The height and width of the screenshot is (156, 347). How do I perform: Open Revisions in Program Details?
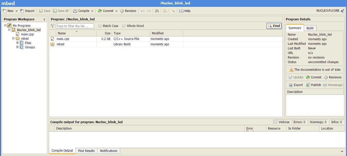[333, 77]
